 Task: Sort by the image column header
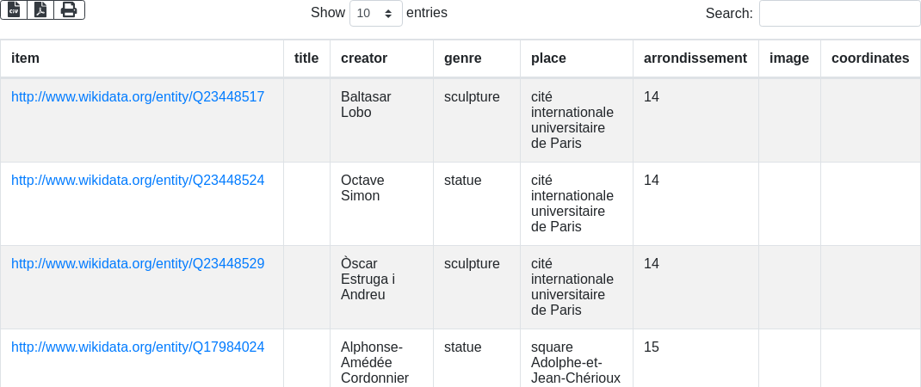point(789,58)
